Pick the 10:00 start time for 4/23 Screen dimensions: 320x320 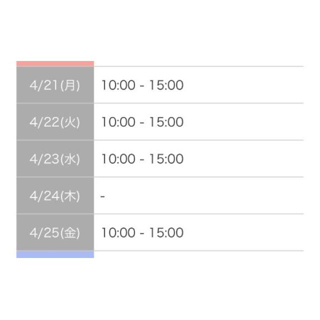coord(118,159)
